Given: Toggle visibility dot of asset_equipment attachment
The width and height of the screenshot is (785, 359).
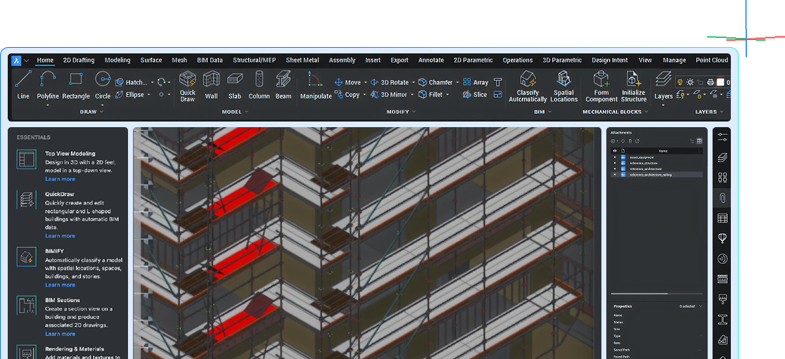Looking at the screenshot, I should click(615, 157).
